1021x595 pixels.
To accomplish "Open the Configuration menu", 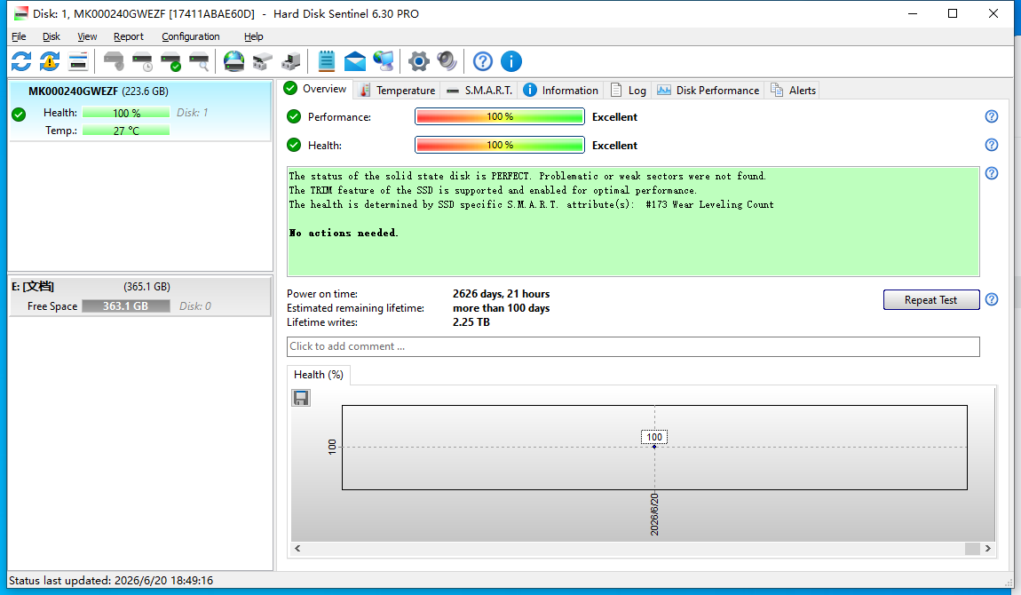I will (191, 36).
